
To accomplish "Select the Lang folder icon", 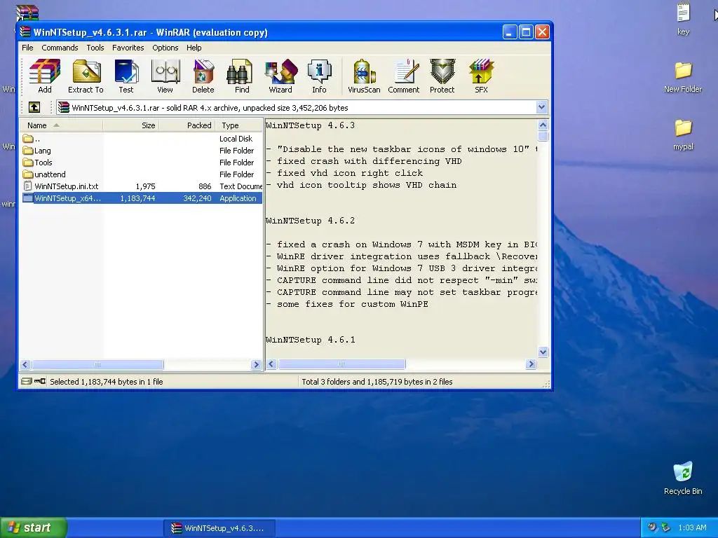I will pyautogui.click(x=28, y=151).
